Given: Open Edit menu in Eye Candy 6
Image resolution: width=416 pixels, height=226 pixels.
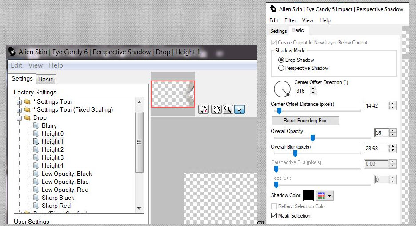Looking at the screenshot, I should tap(16, 65).
